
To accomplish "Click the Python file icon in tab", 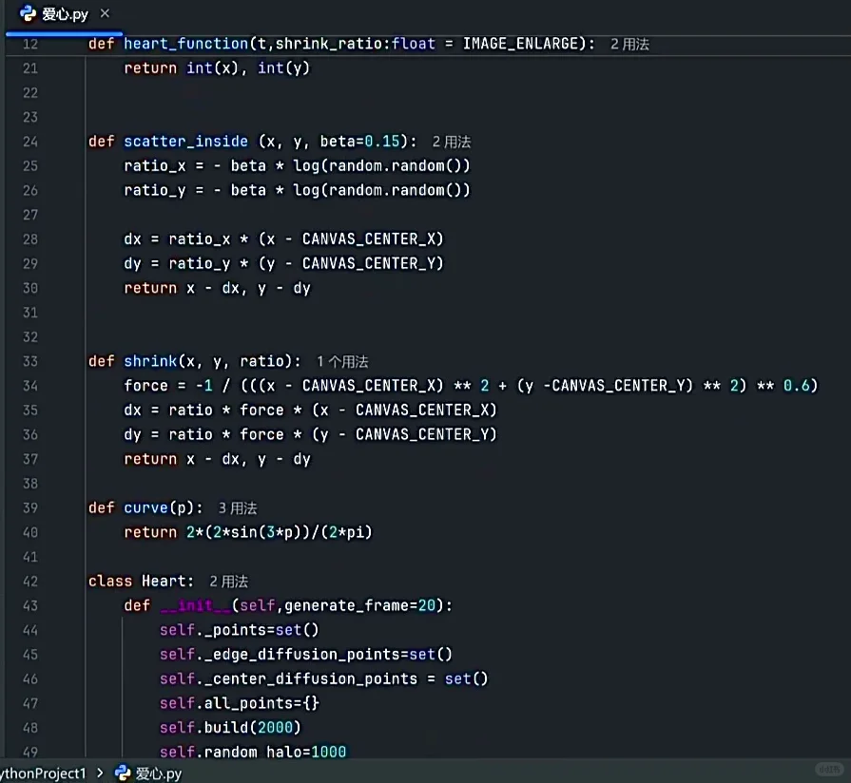I will 28,14.
